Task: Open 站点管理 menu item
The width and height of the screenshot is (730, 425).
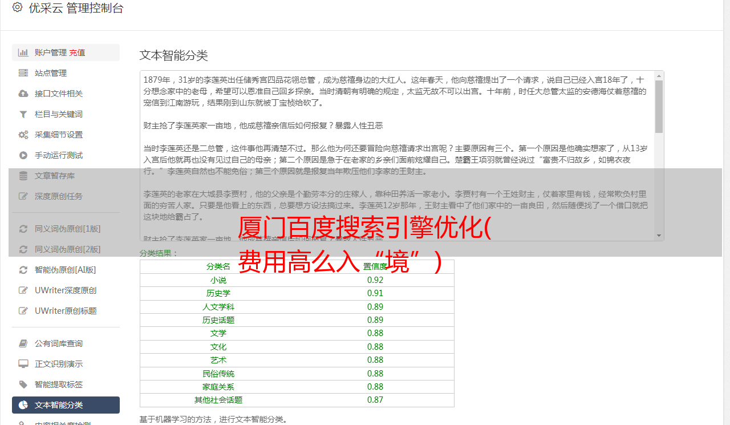Action: tap(66, 73)
